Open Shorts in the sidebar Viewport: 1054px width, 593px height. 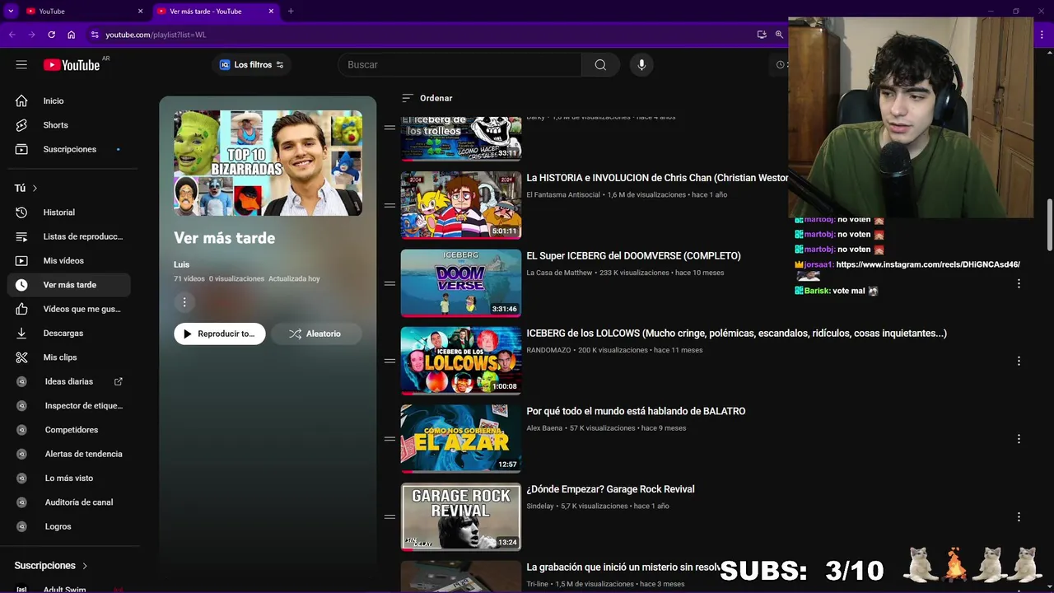[x=69, y=125]
